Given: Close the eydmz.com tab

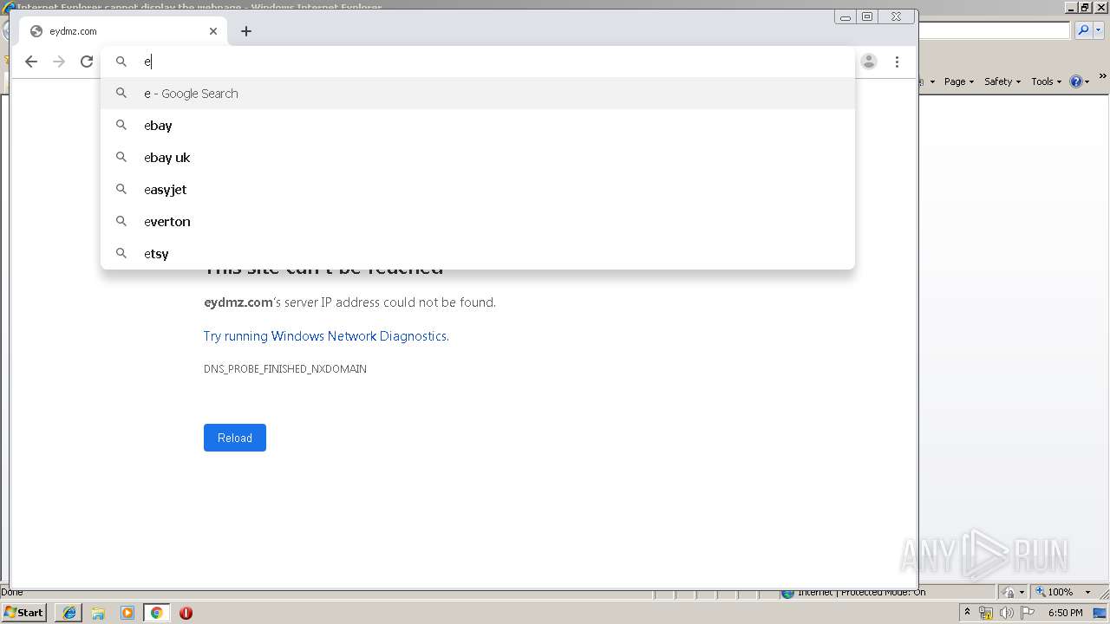Looking at the screenshot, I should point(213,31).
